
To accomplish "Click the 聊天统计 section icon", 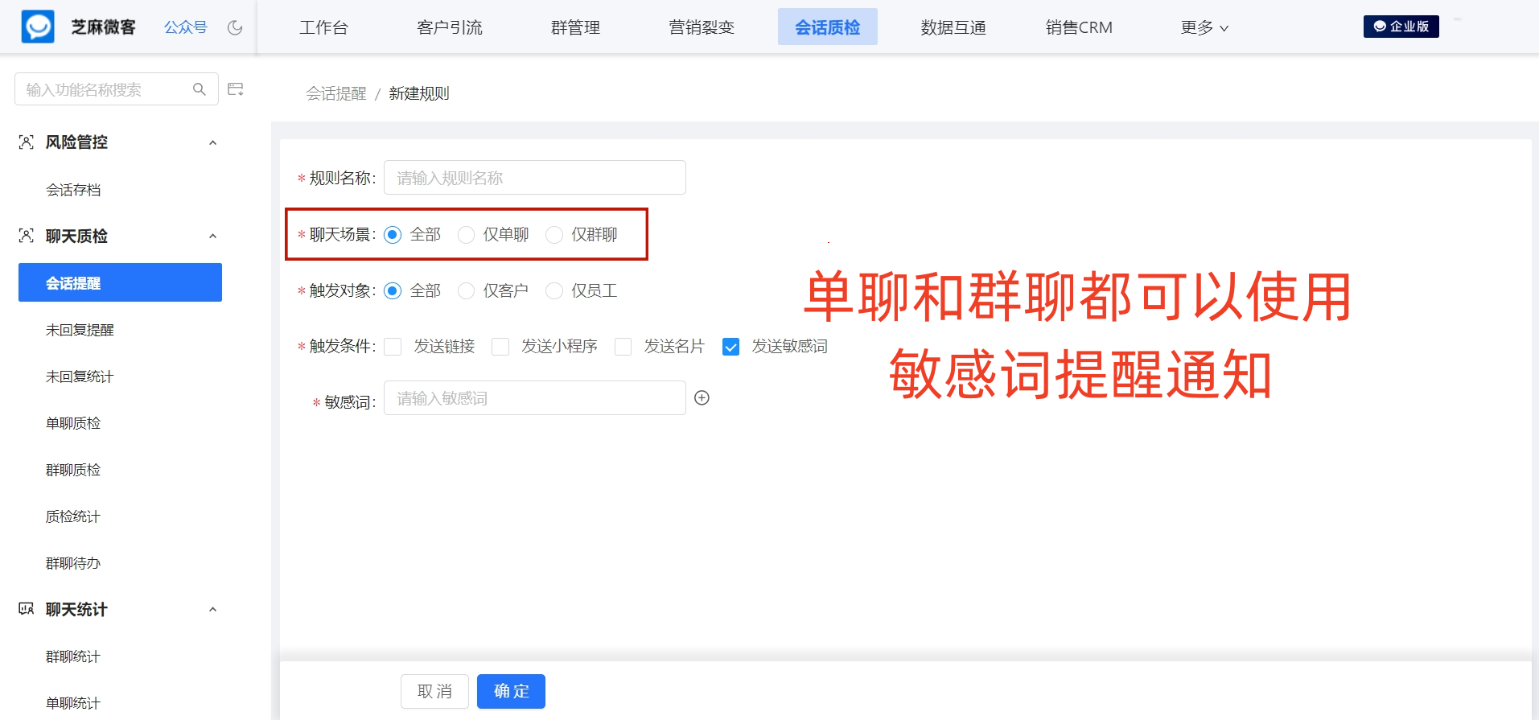I will tap(27, 609).
